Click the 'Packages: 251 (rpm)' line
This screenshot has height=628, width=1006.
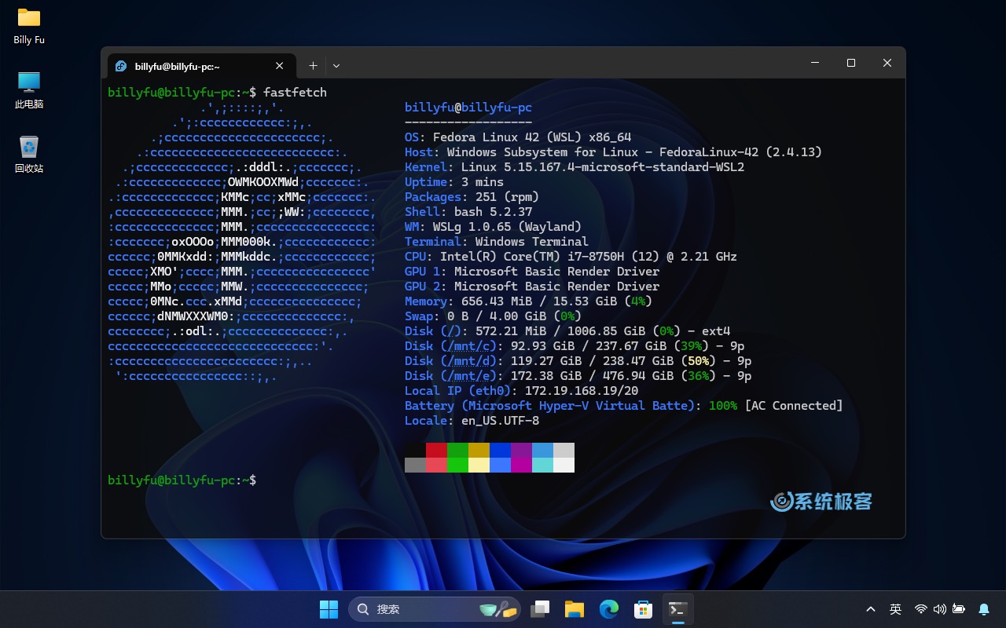(472, 196)
